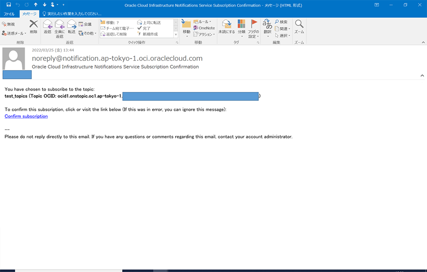Open the フラグの設定 (Follow Up) flag menu
The image size is (427, 272).
[254, 29]
